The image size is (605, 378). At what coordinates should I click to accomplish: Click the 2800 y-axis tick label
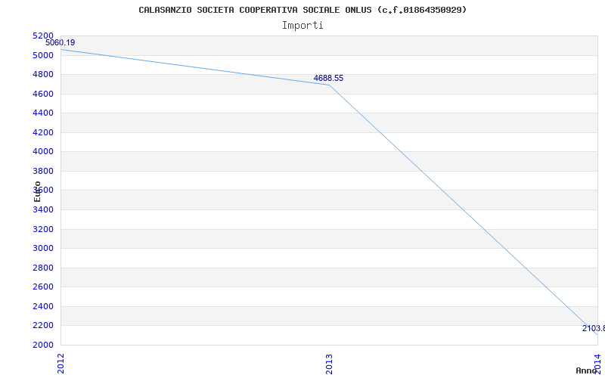(x=43, y=268)
